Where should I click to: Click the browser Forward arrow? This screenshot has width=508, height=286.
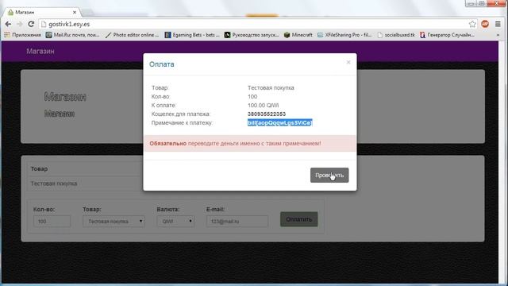point(19,24)
